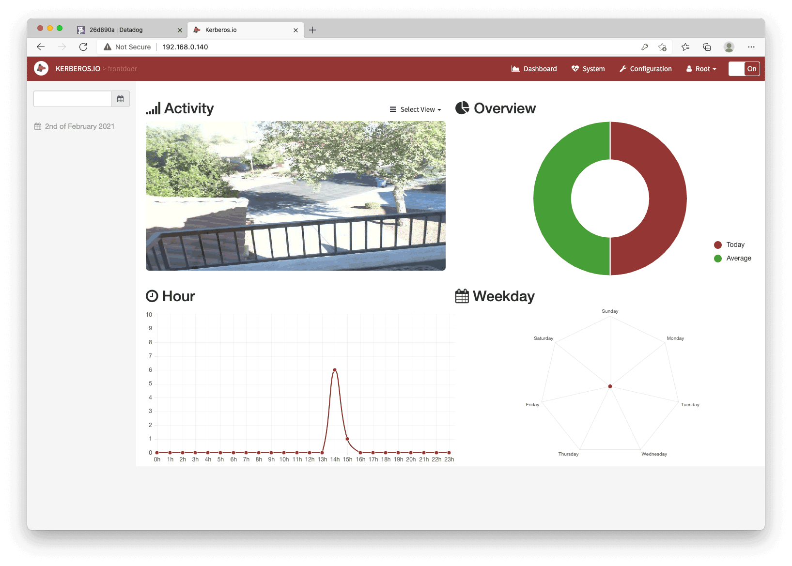792x566 pixels.
Task: Click the Kerberos.io logo in the header
Action: (x=41, y=68)
